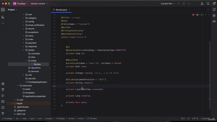
Task: Click the phegon breadcrumb
Action: point(49,119)
